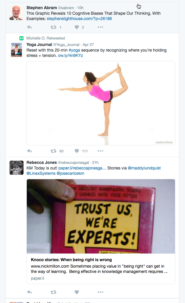Like the Yoga Journal yoga sequence tweet
Screen dimensions: 185x303
coord(77,151)
